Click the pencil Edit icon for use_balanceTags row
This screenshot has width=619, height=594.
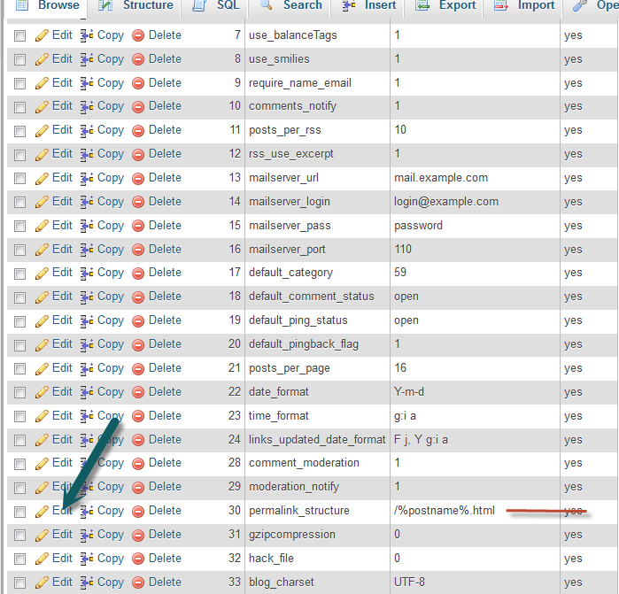[42, 36]
